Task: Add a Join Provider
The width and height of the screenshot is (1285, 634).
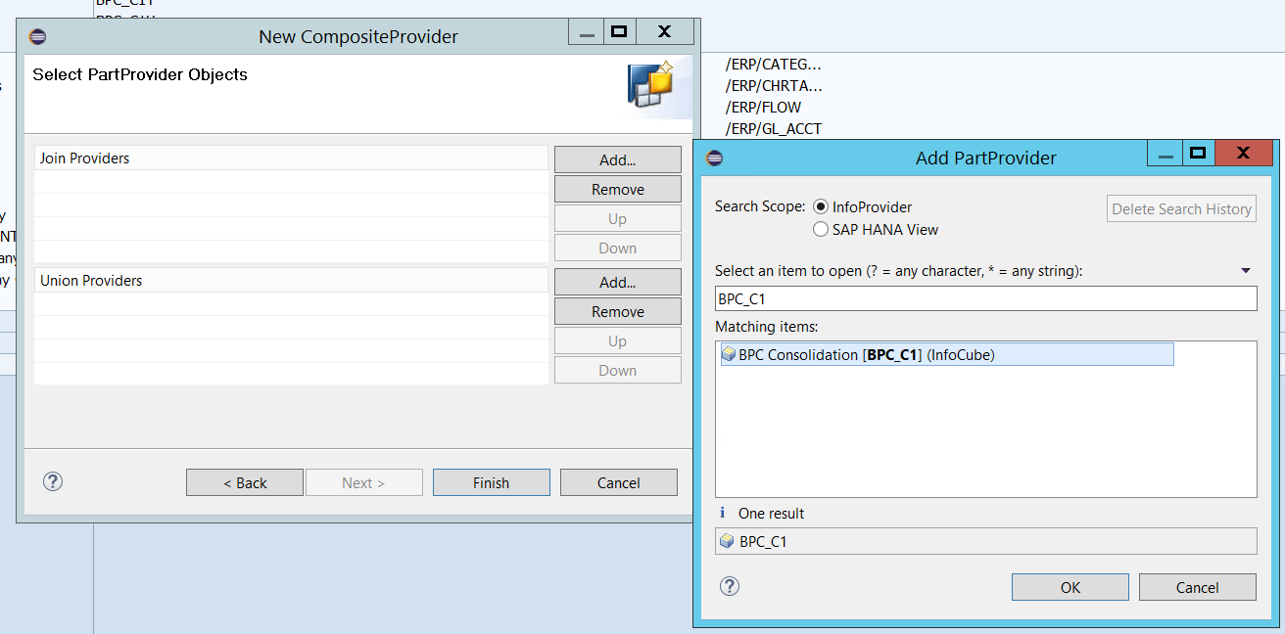Action: [617, 159]
